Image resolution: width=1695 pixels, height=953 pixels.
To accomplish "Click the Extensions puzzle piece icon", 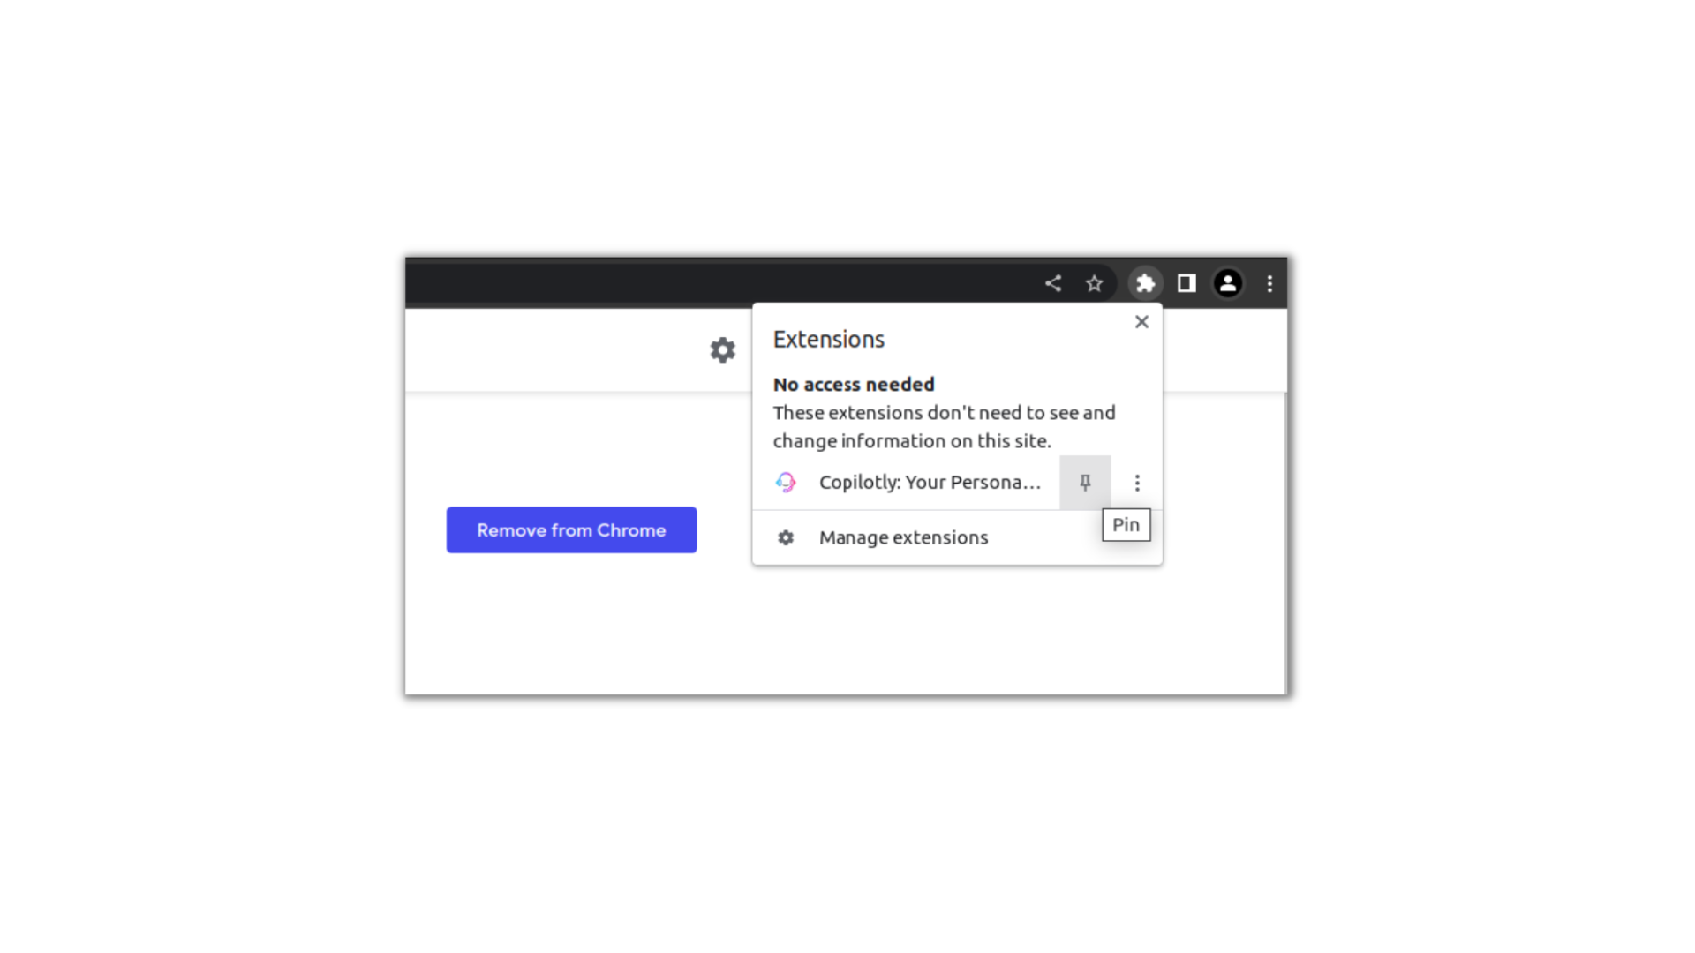I will [1144, 282].
